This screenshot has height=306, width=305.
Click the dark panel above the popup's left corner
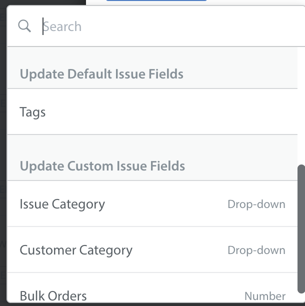click(x=43, y=2)
